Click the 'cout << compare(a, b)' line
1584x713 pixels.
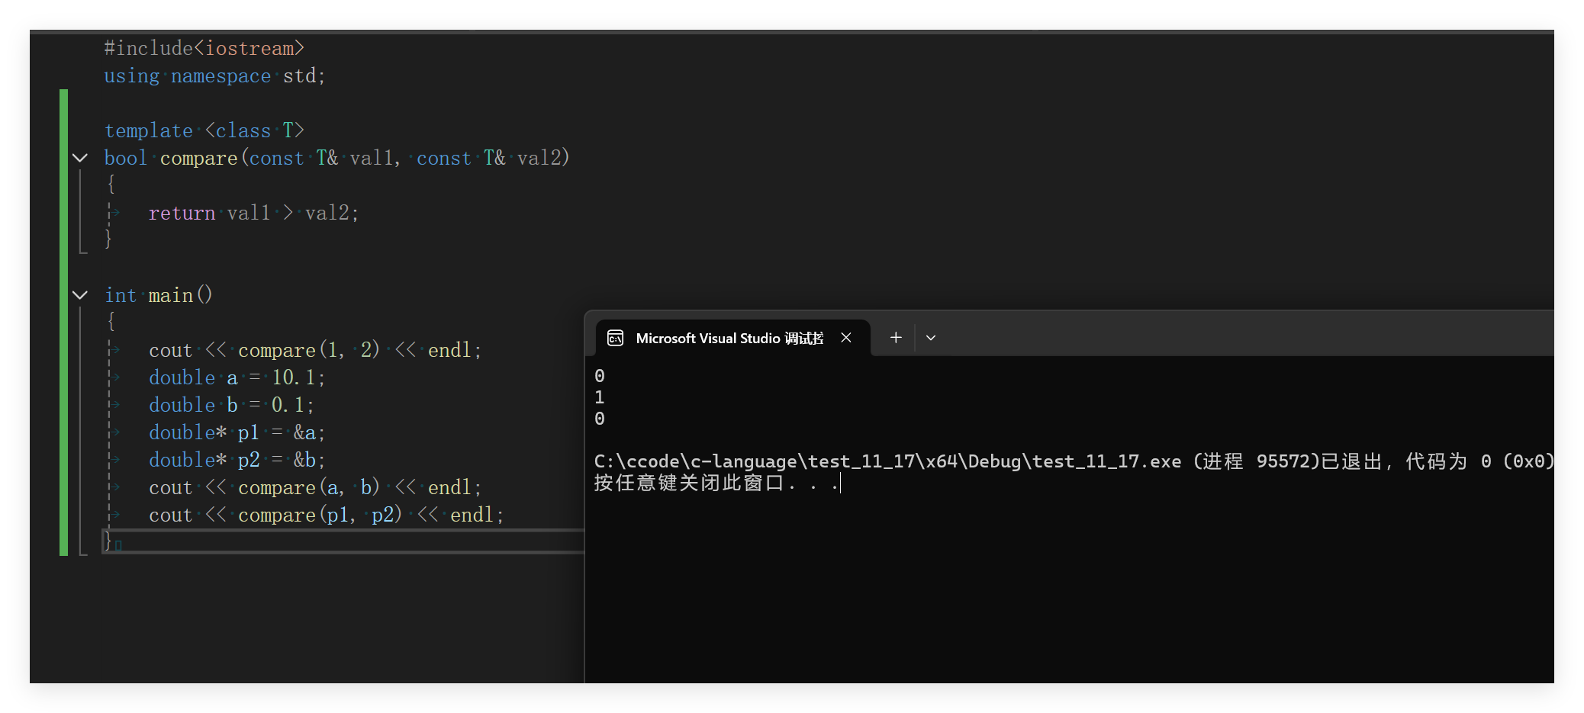[315, 487]
